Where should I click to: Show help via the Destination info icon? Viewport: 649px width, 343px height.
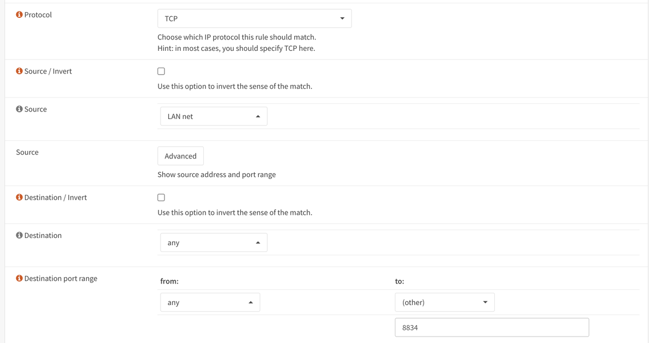click(19, 235)
